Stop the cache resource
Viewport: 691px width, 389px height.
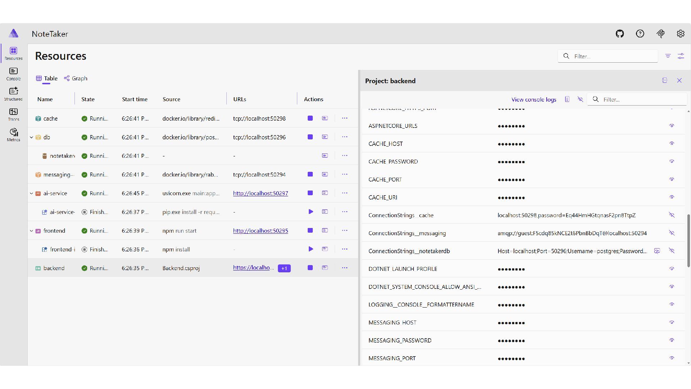point(310,119)
